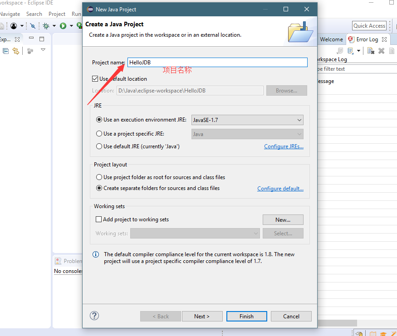Open the project specific JRE Java dropdown
397x336 pixels.
(247, 134)
